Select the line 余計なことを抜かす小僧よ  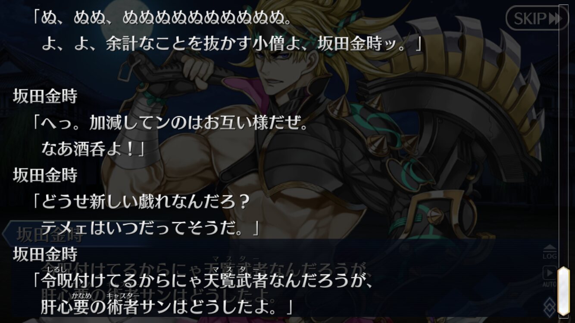pyautogui.click(x=231, y=45)
